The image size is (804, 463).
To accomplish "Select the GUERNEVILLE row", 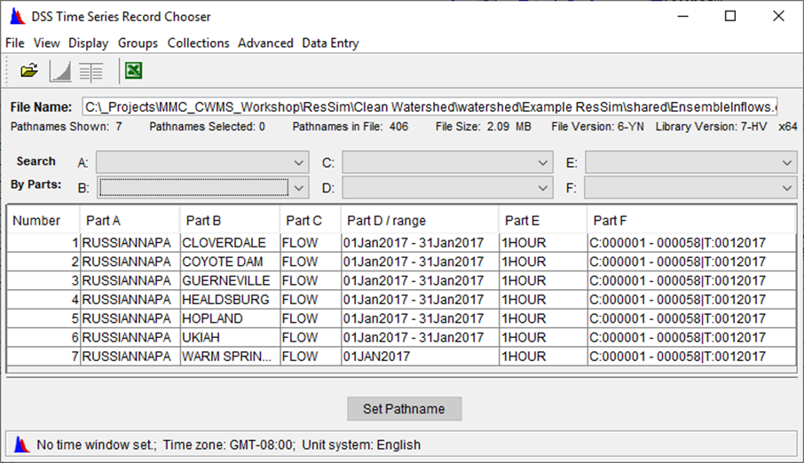I will pyautogui.click(x=401, y=280).
